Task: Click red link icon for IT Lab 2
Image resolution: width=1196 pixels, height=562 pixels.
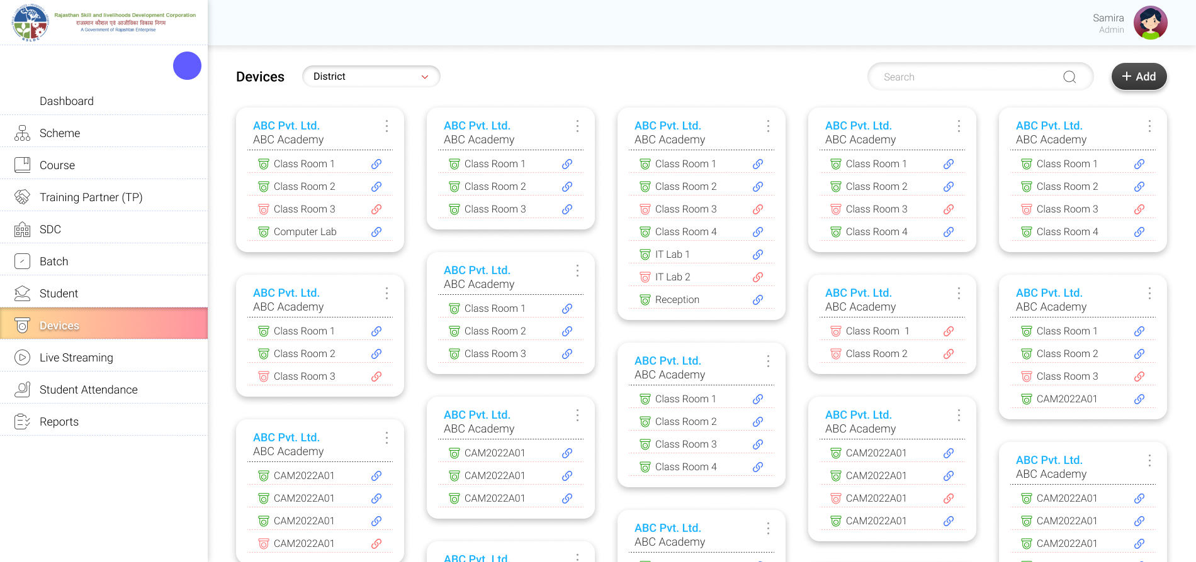Action: coord(758,277)
